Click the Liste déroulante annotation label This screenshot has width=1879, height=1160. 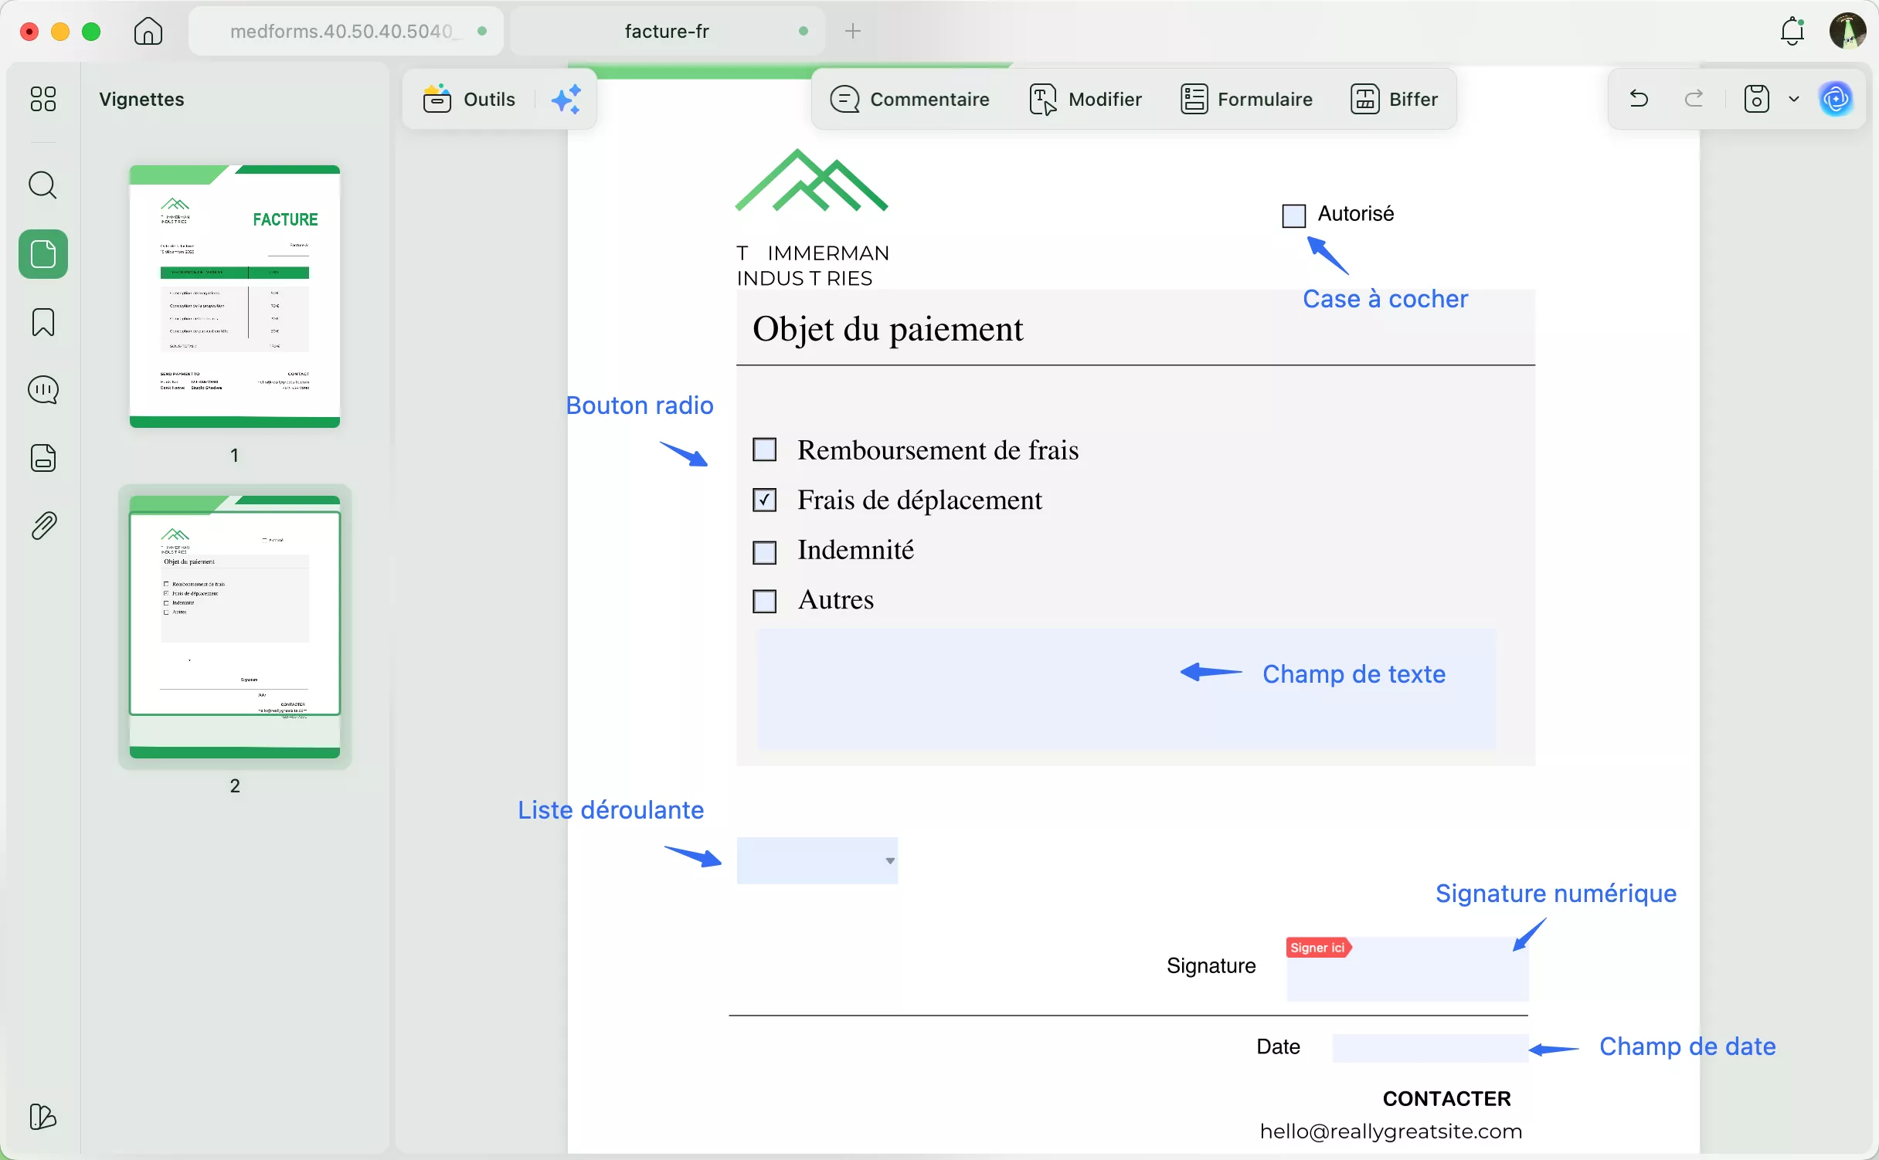click(610, 810)
